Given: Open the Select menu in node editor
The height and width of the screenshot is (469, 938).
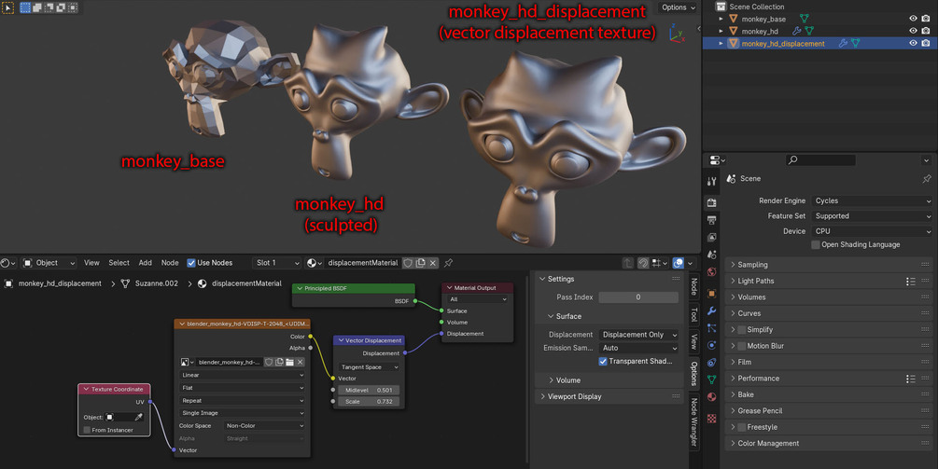Looking at the screenshot, I should [119, 263].
